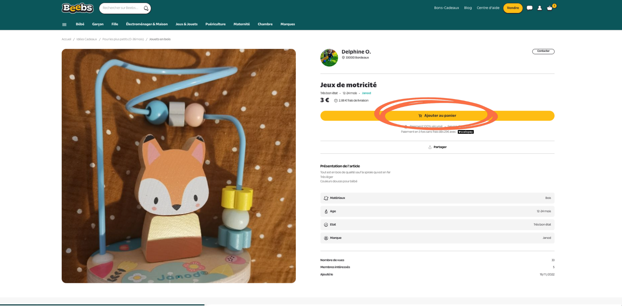Click the Etat Très bon état row
The image size is (622, 306).
click(x=437, y=225)
